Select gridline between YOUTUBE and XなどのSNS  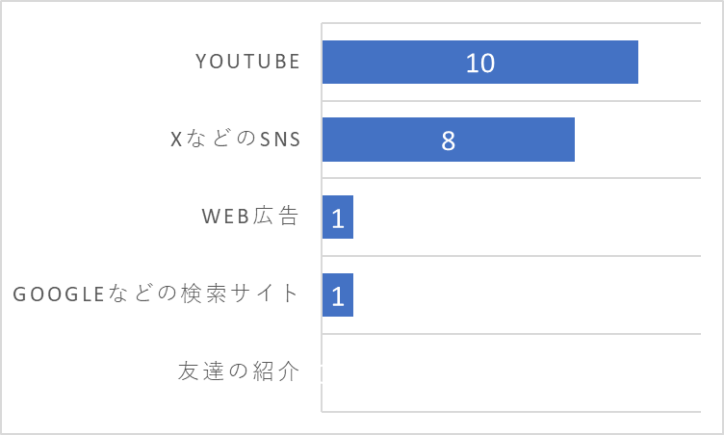coord(511,100)
